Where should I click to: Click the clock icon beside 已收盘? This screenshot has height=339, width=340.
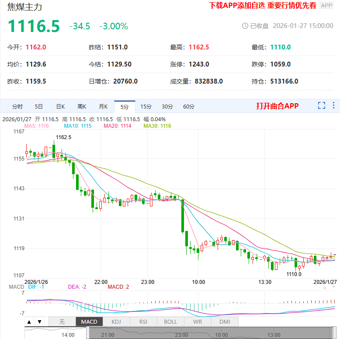click(245, 26)
